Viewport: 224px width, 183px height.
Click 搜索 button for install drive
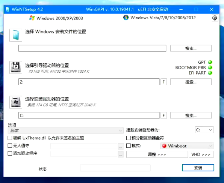(191, 115)
